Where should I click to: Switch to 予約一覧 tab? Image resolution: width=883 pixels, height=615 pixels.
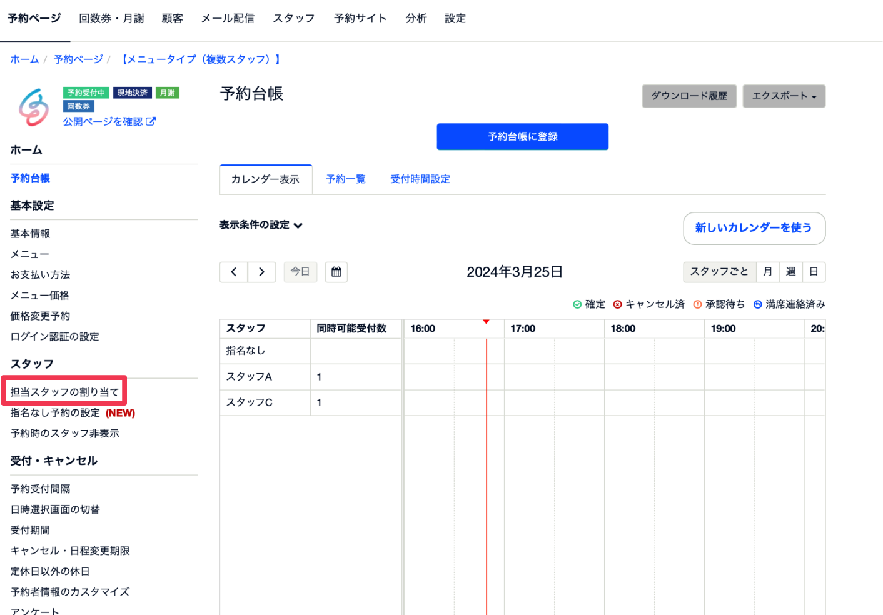click(x=346, y=179)
